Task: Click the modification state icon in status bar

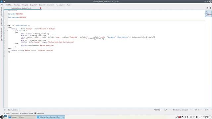Action: pyautogui.click(x=5, y=110)
